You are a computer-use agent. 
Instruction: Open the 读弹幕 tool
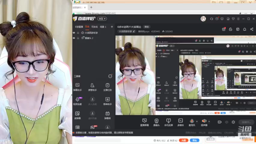77,115
